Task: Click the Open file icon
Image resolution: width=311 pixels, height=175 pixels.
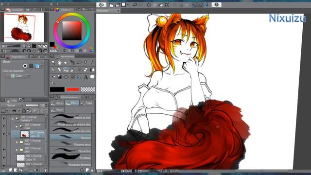Action: tap(118, 5)
